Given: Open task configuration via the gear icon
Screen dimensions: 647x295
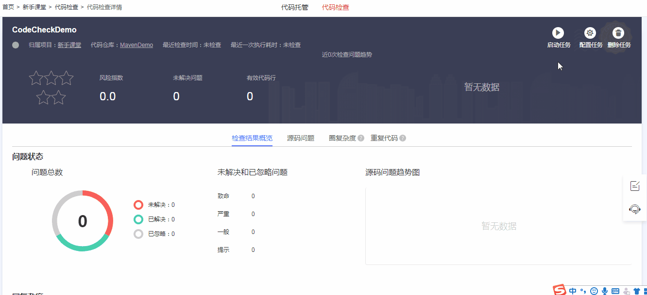Looking at the screenshot, I should tap(590, 33).
